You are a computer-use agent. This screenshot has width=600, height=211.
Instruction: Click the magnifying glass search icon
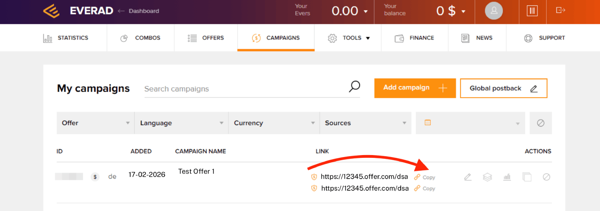(354, 87)
